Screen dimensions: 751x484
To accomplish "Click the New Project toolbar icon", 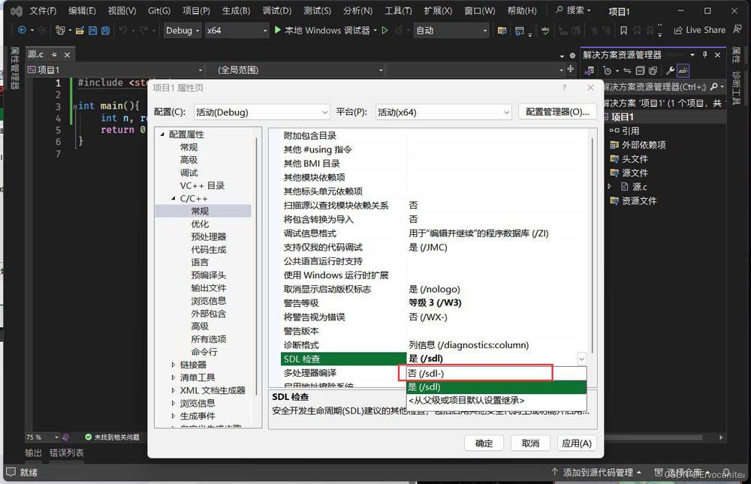I will tap(60, 30).
